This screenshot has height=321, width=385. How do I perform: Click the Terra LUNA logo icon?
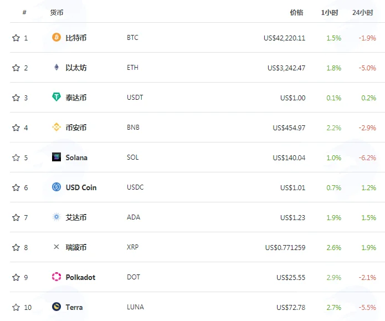pos(57,307)
